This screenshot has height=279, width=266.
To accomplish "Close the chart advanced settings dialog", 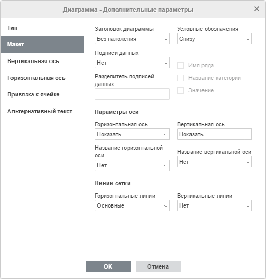I will pos(257,9).
